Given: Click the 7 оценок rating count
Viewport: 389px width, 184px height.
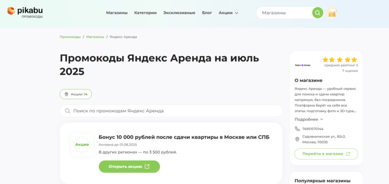Looking at the screenshot, I should 350,71.
